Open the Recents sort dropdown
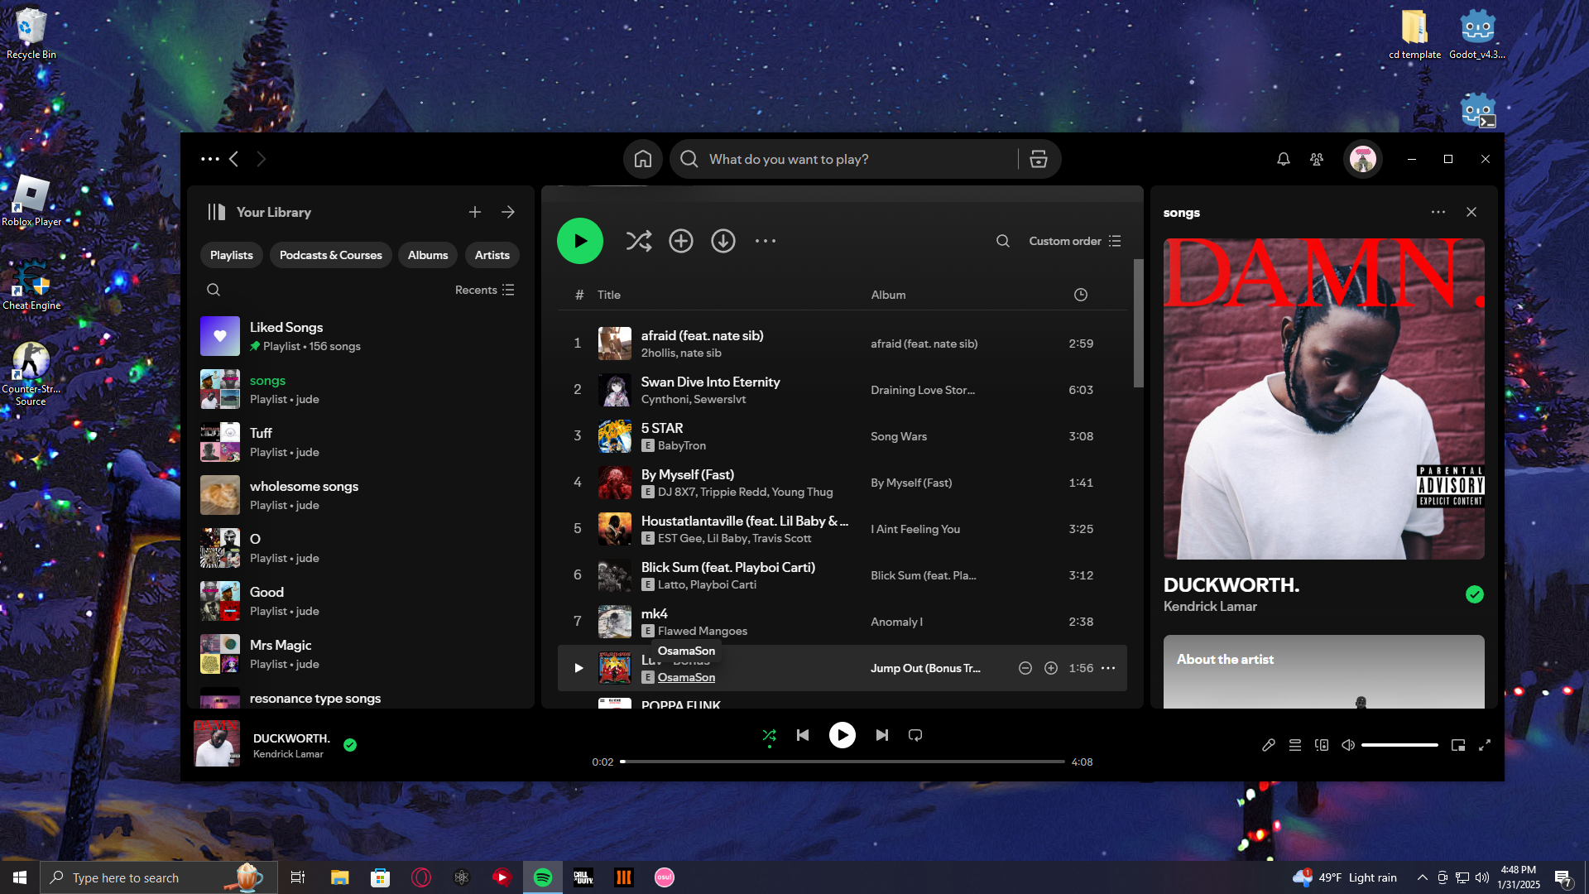 pos(484,290)
